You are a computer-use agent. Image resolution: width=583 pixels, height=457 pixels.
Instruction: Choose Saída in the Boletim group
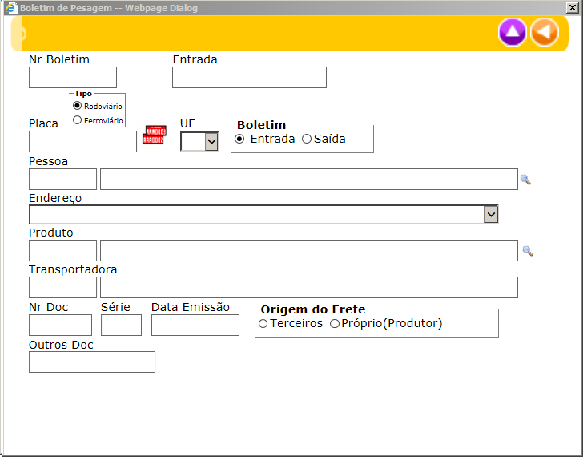(307, 139)
